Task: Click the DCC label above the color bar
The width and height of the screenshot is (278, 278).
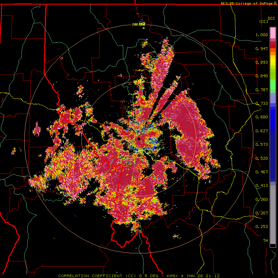Action: point(271,19)
